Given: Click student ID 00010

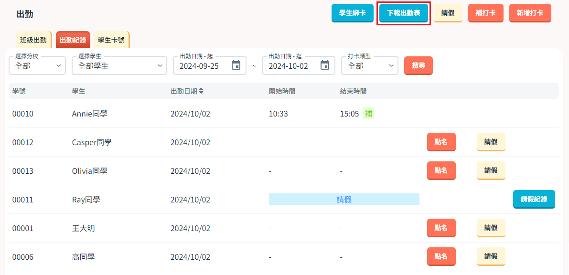Looking at the screenshot, I should point(23,114).
